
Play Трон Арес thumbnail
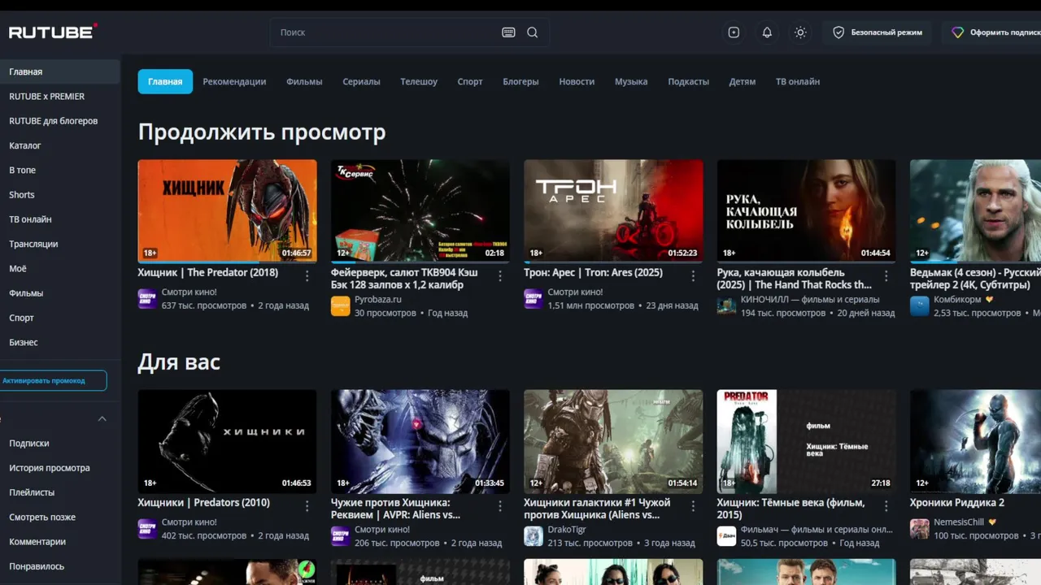click(613, 210)
